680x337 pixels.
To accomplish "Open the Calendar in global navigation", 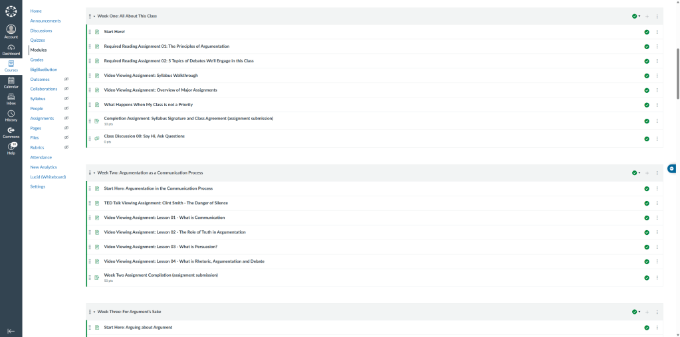I will [11, 82].
